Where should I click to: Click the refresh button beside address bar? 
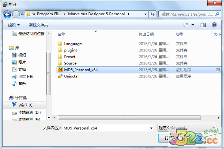click(152, 14)
